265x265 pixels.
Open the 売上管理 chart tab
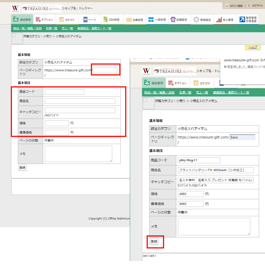pos(225,20)
